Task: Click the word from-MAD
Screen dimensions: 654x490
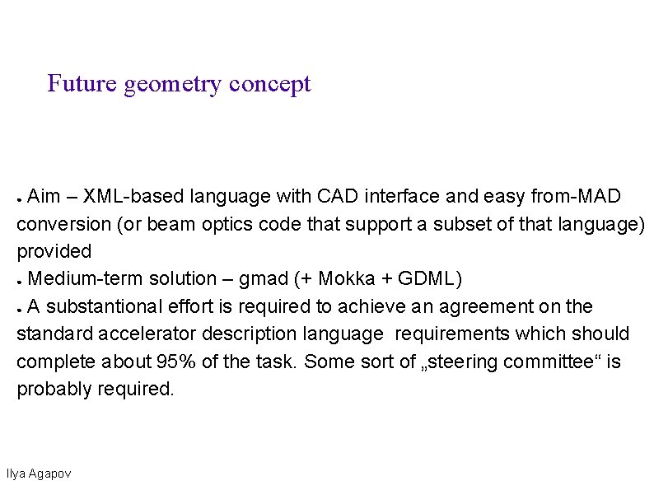Action: point(576,196)
